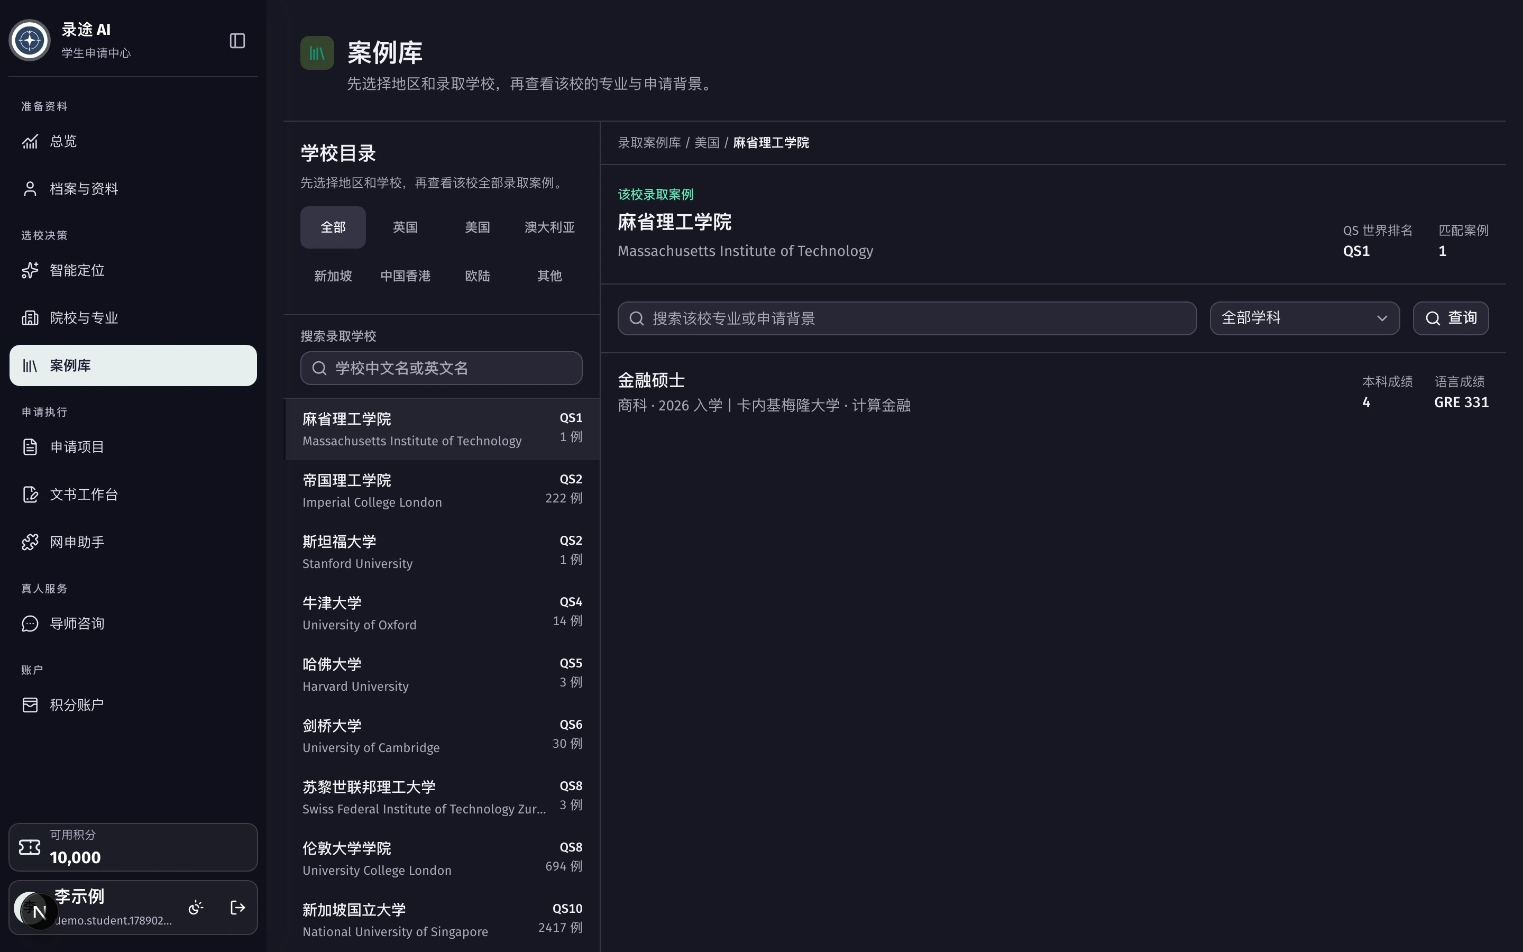Select the 全部 region tab
This screenshot has height=952, width=1523.
point(333,227)
